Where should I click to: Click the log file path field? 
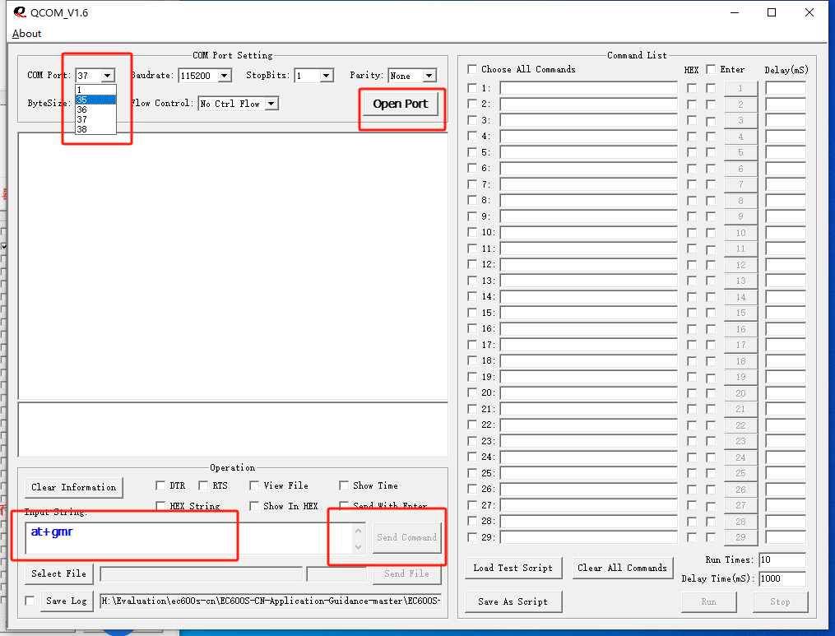point(271,601)
